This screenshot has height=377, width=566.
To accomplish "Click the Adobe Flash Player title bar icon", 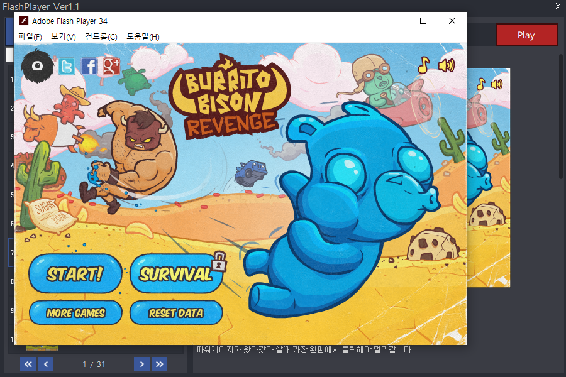I will 24,21.
